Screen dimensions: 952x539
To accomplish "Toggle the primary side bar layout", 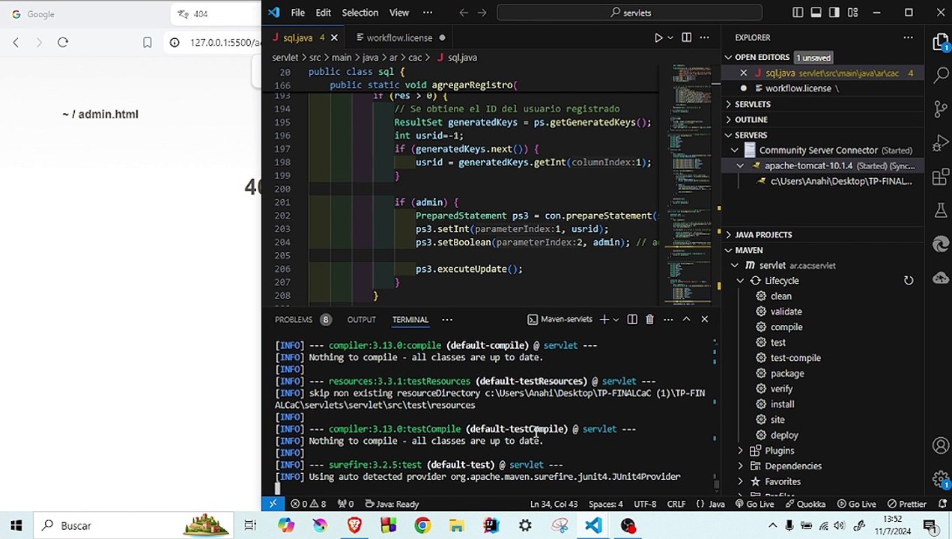I will [x=798, y=13].
